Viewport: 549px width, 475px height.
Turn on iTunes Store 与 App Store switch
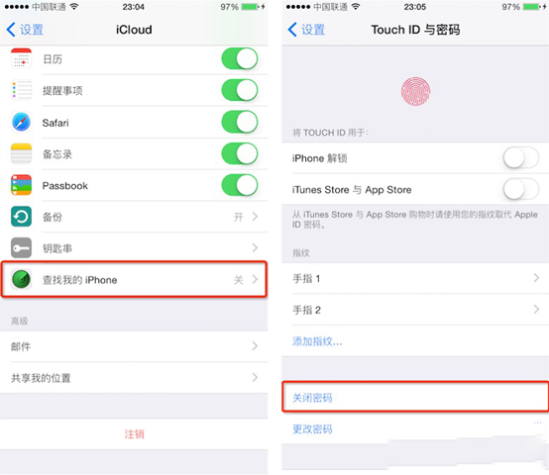click(x=520, y=189)
